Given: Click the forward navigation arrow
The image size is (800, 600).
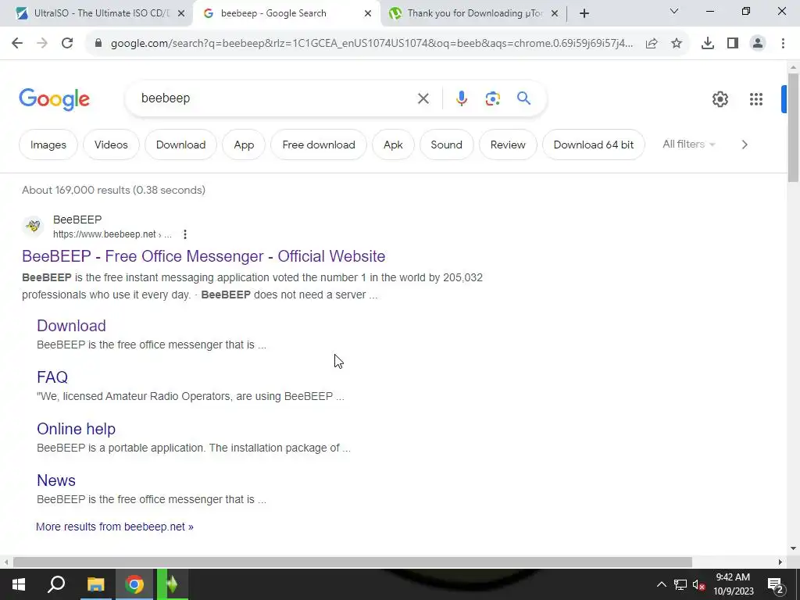Looking at the screenshot, I should 42,44.
